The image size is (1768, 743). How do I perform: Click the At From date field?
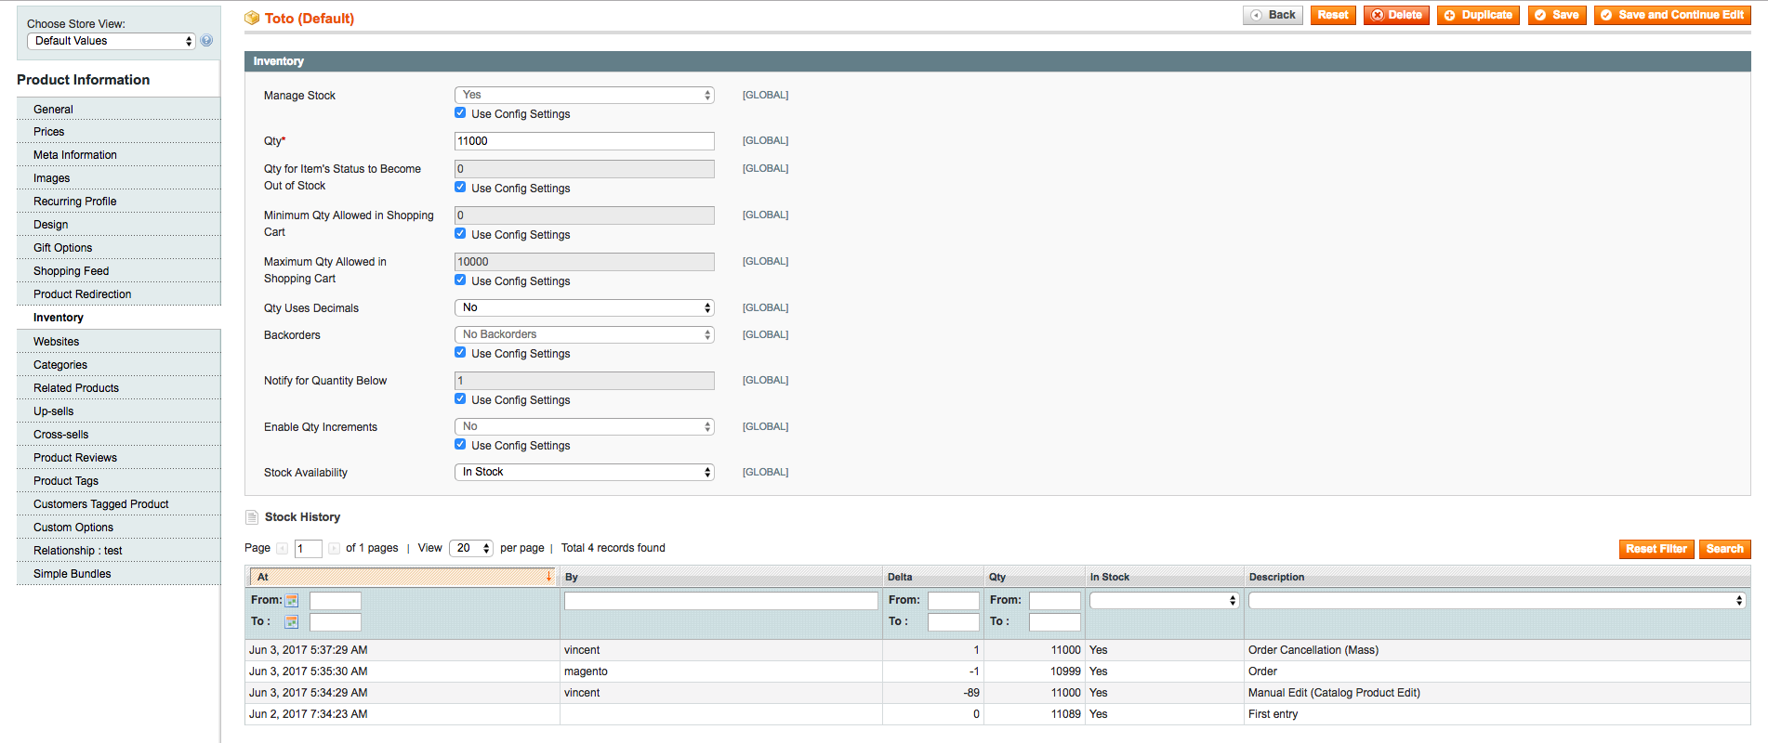tap(336, 601)
